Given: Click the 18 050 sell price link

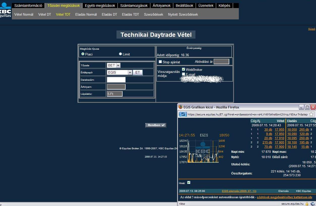Looking at the screenshot, I should pos(292,130).
